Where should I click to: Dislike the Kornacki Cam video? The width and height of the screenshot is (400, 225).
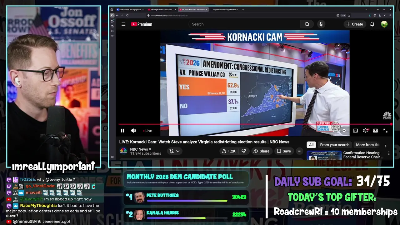tap(243, 151)
